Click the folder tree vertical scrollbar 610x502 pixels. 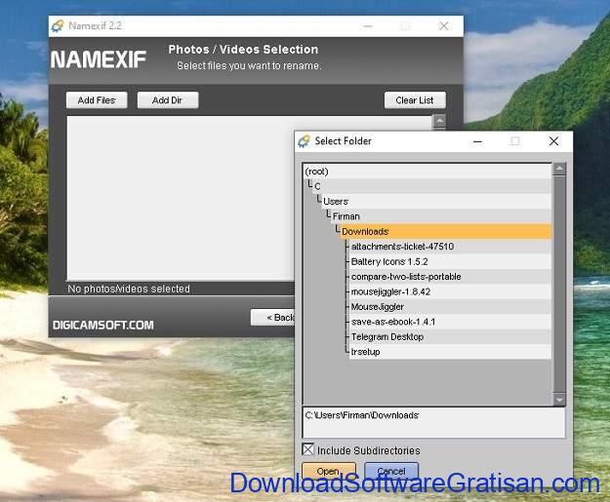559,285
